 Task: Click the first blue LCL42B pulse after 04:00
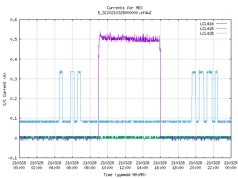(x=61, y=96)
